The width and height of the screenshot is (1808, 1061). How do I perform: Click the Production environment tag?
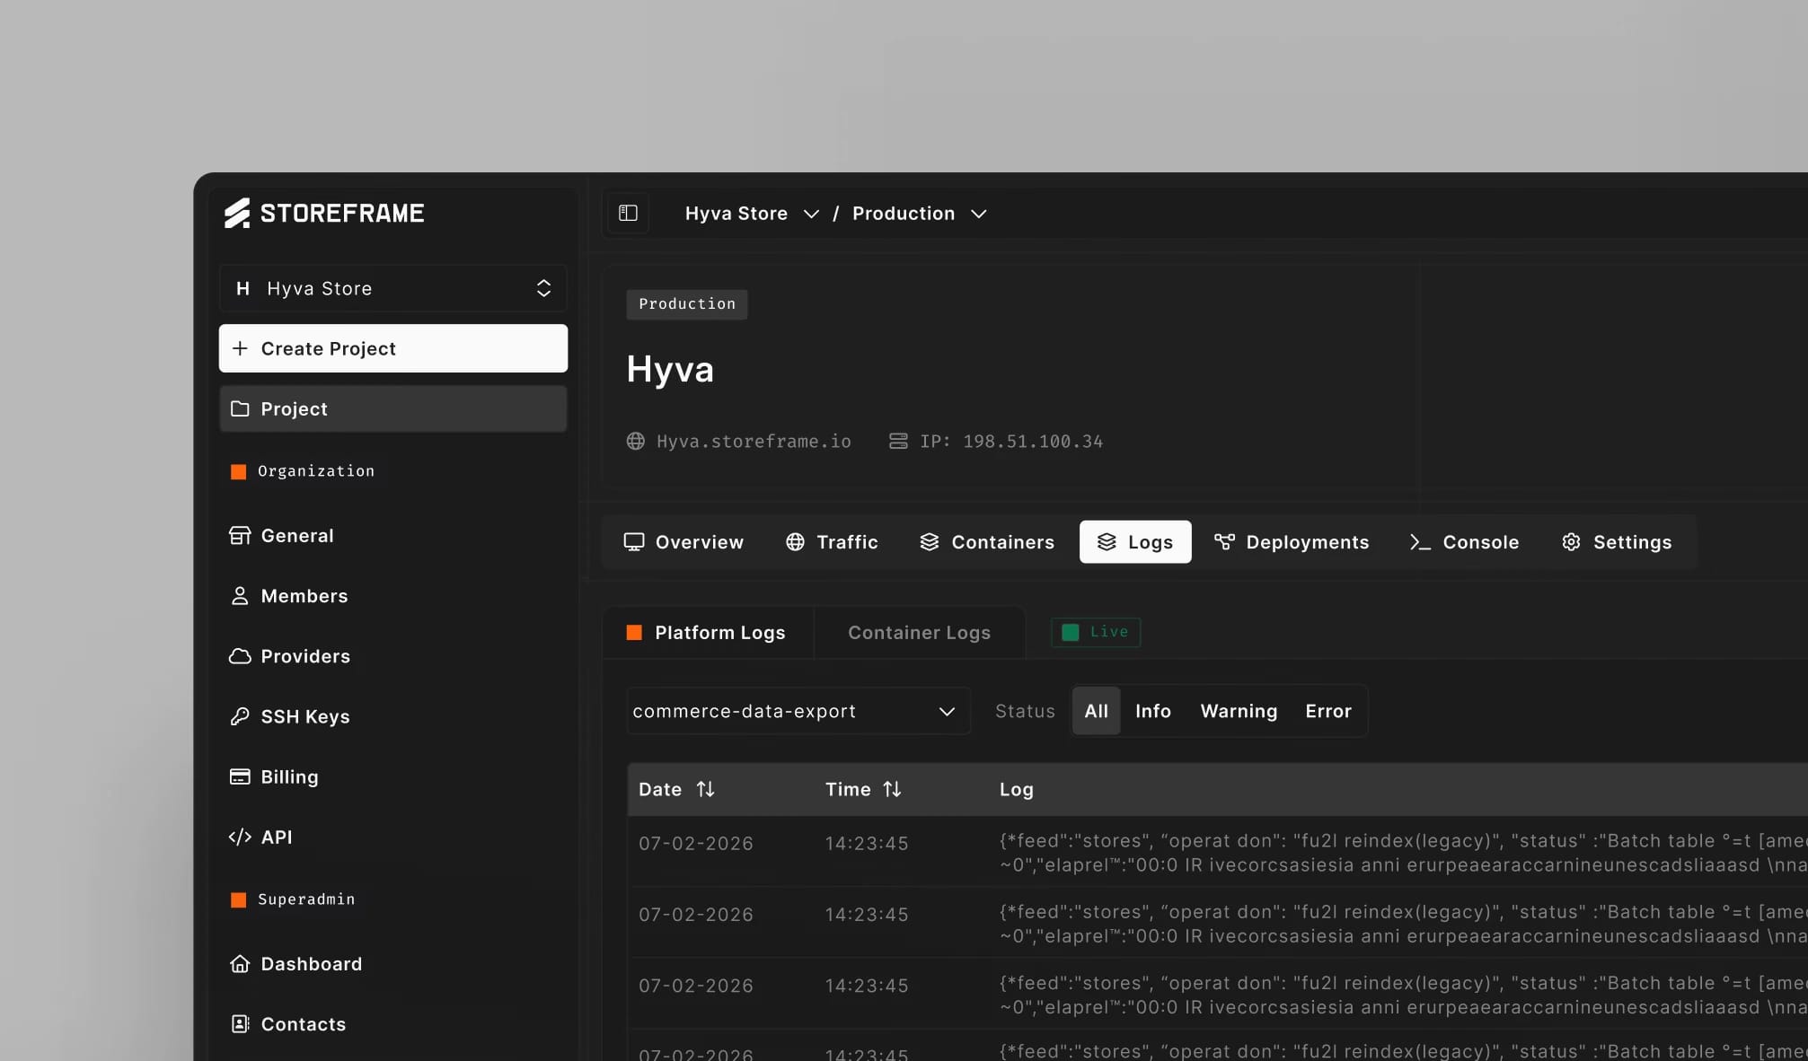(687, 304)
